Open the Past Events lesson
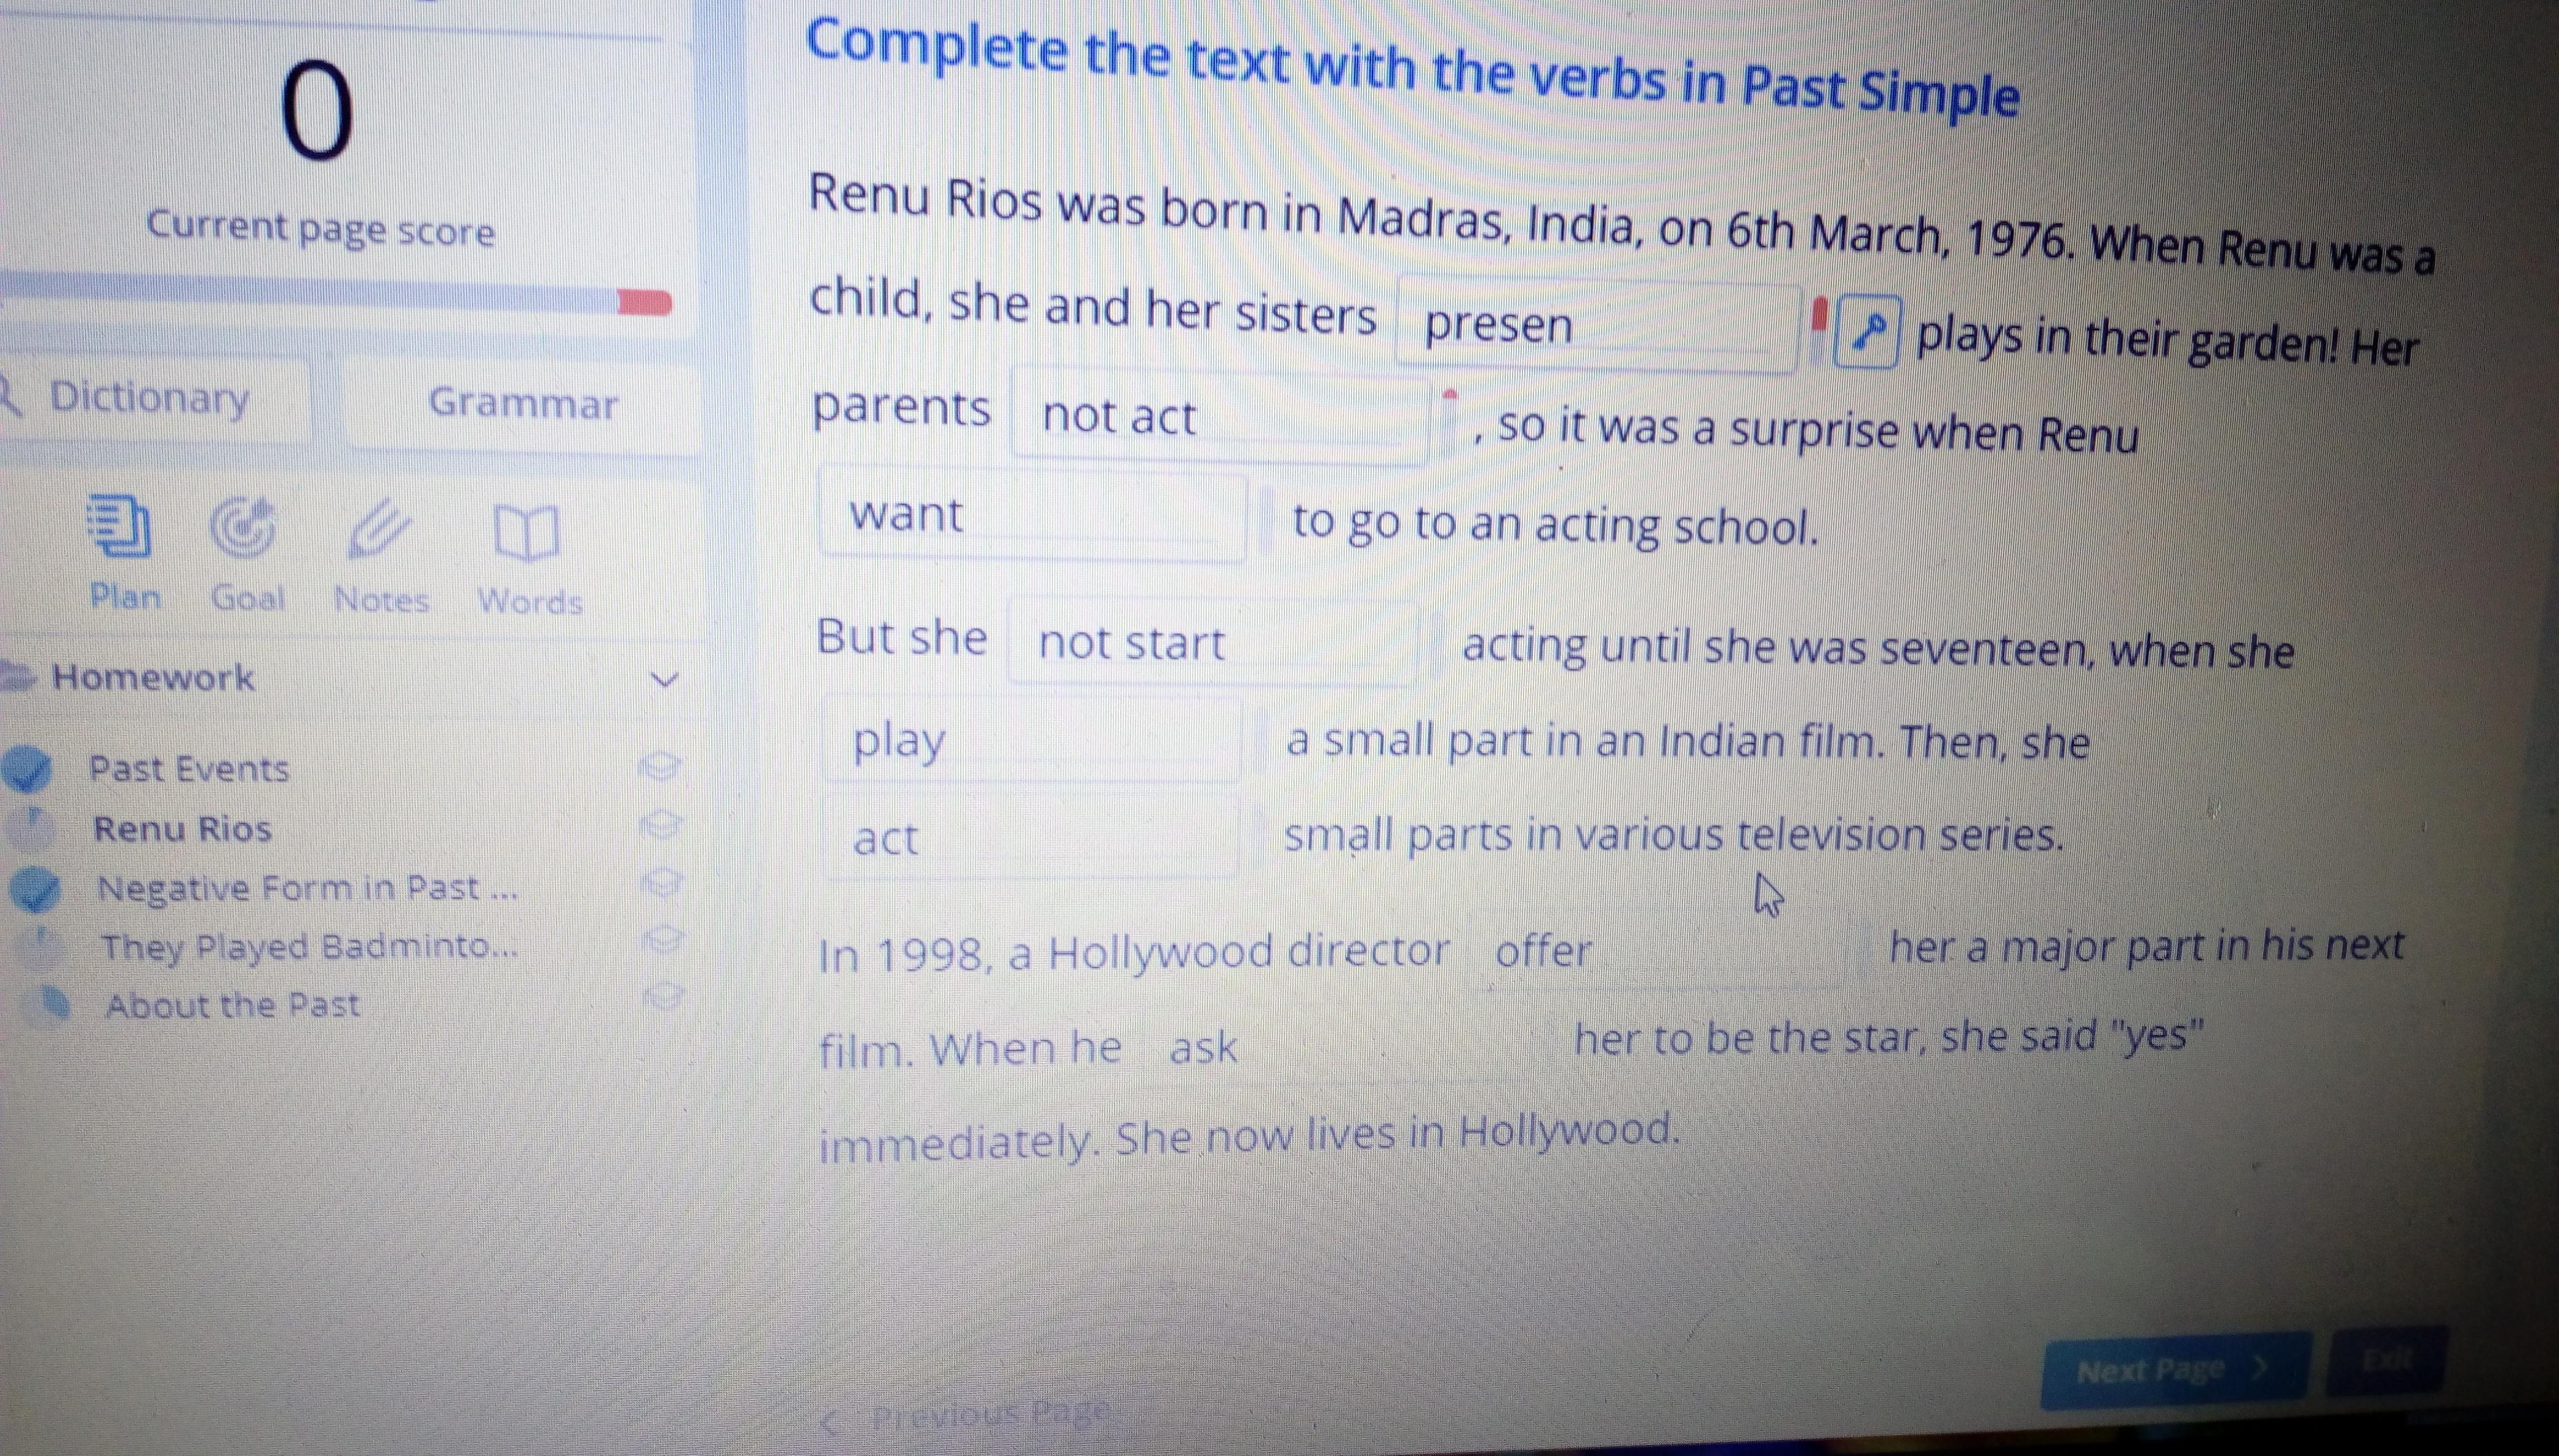This screenshot has width=2559, height=1456. (x=189, y=769)
